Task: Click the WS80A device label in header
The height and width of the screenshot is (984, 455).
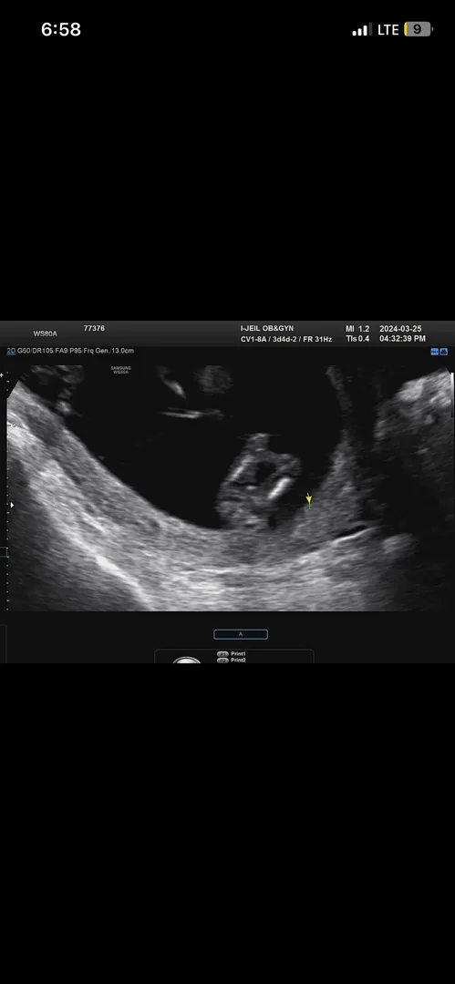Action: pyautogui.click(x=46, y=333)
